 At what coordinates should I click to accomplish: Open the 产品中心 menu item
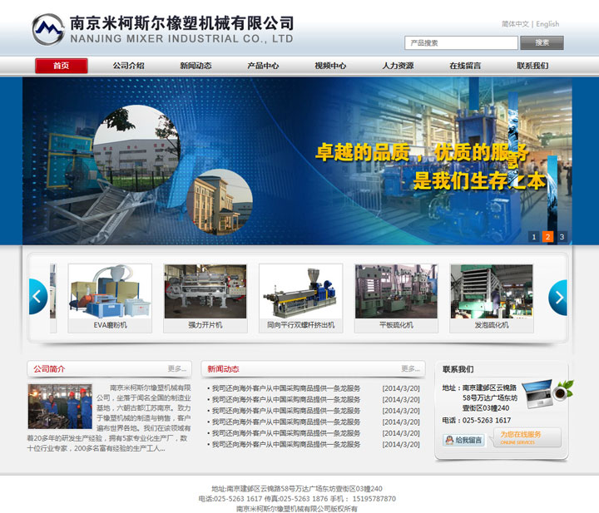[263, 66]
